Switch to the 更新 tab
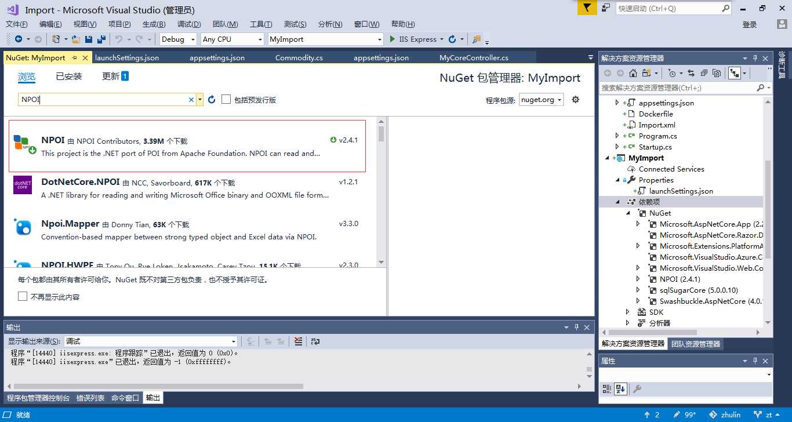This screenshot has width=792, height=422. point(115,77)
